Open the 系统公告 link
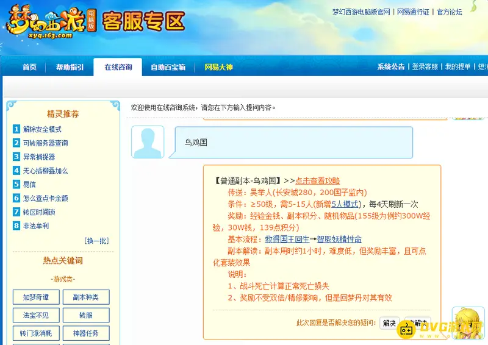The width and height of the screenshot is (488, 345). pyautogui.click(x=391, y=66)
